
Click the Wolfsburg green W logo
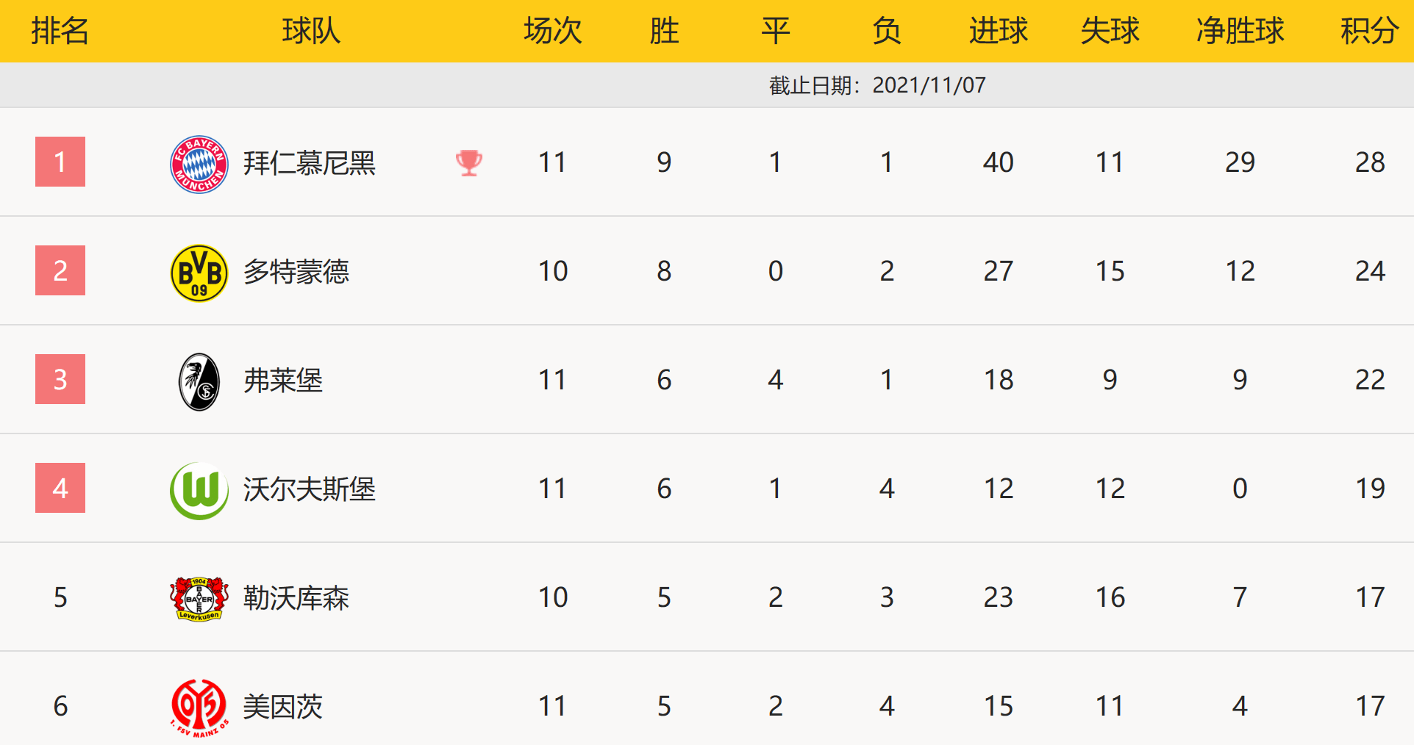(199, 490)
